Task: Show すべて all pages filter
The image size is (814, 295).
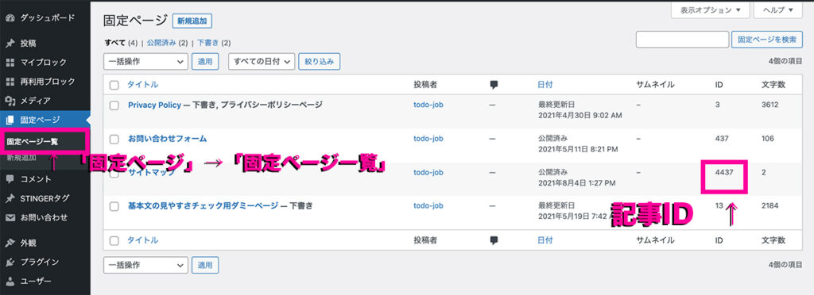Action: point(114,43)
